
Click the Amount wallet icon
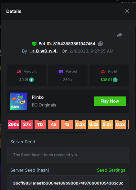[19, 72]
